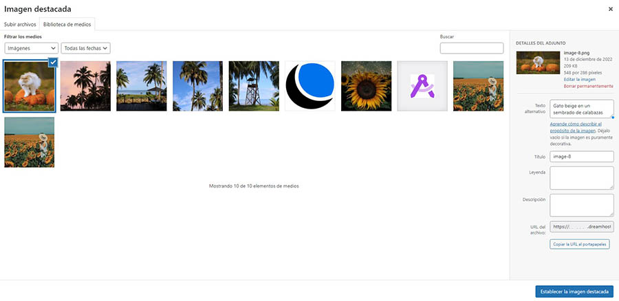Click the Buscar search field

tap(471, 48)
